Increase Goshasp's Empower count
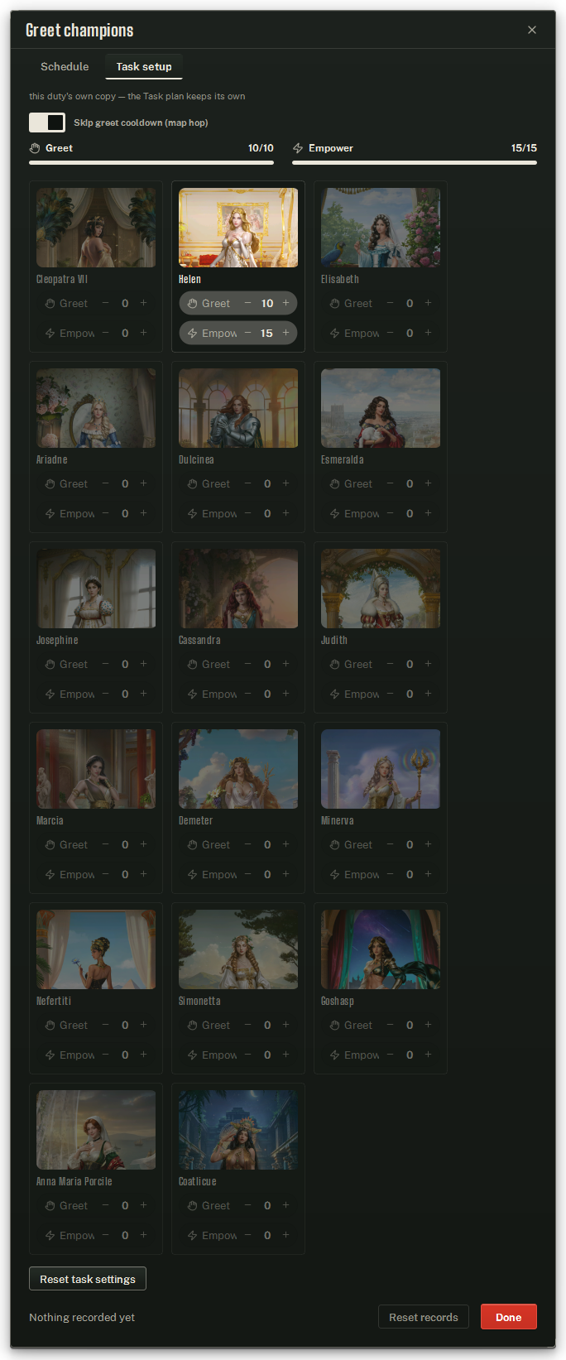Viewport: 566px width, 1360px height. click(x=428, y=1055)
